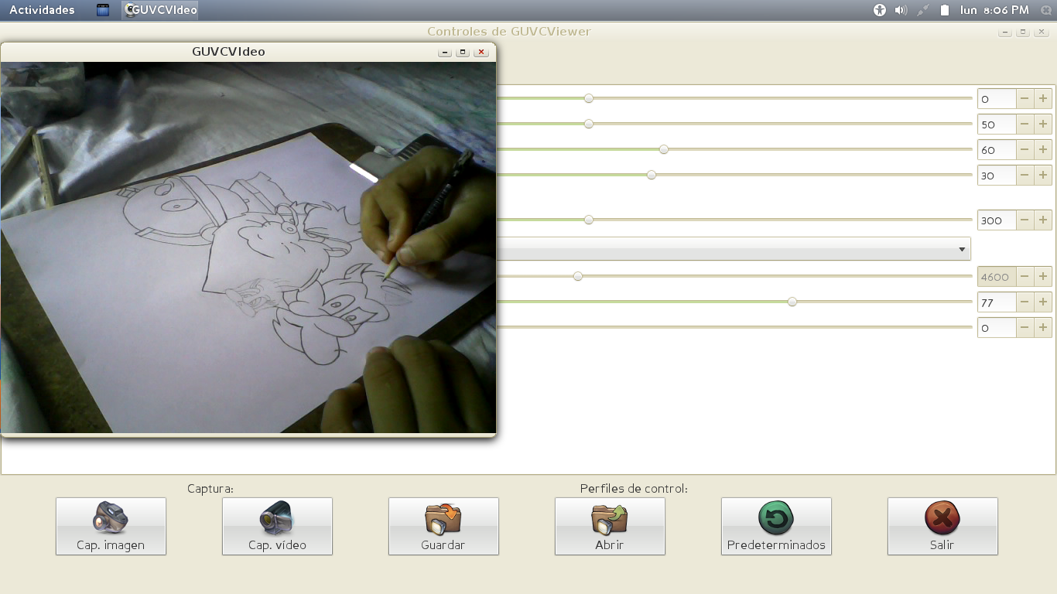The image size is (1057, 594).
Task: Decrease the 300 value with its minus button
Action: [x=1024, y=220]
